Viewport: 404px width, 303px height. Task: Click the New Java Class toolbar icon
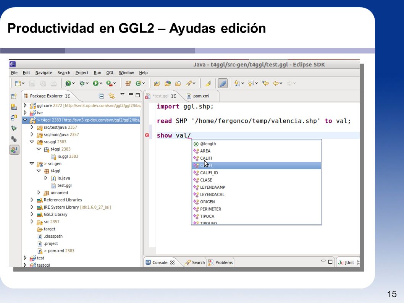(x=138, y=83)
